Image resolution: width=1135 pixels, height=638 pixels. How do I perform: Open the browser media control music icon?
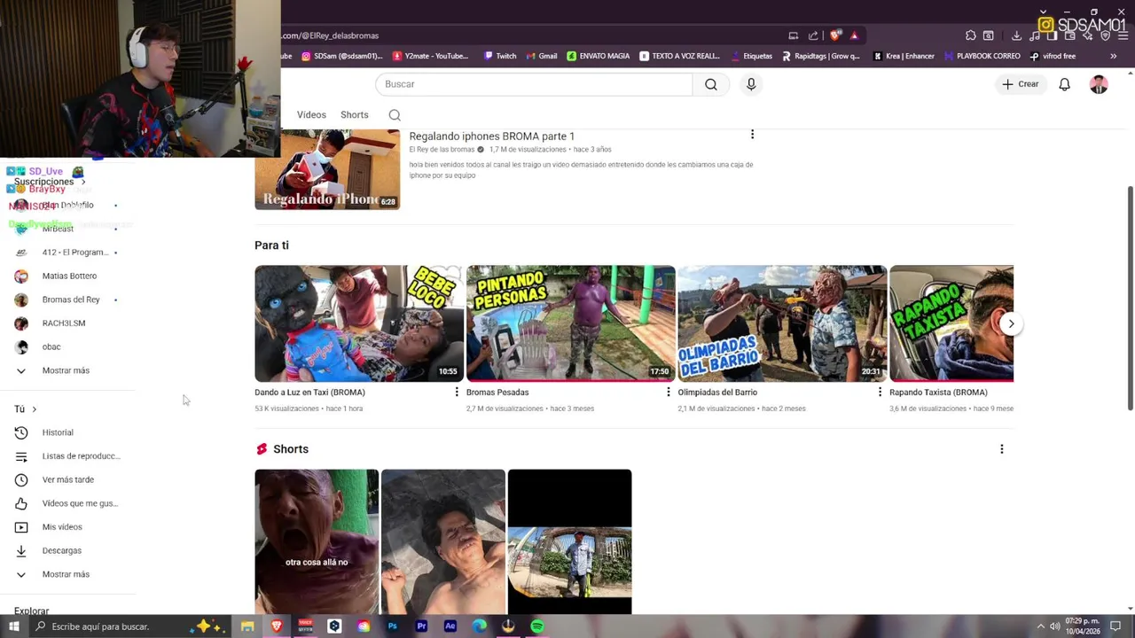point(1034,35)
